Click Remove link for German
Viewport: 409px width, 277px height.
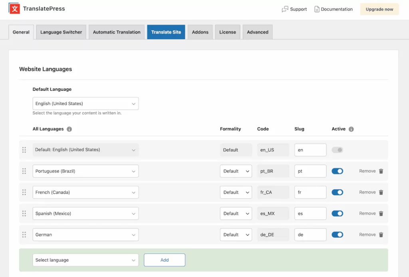pos(367,235)
